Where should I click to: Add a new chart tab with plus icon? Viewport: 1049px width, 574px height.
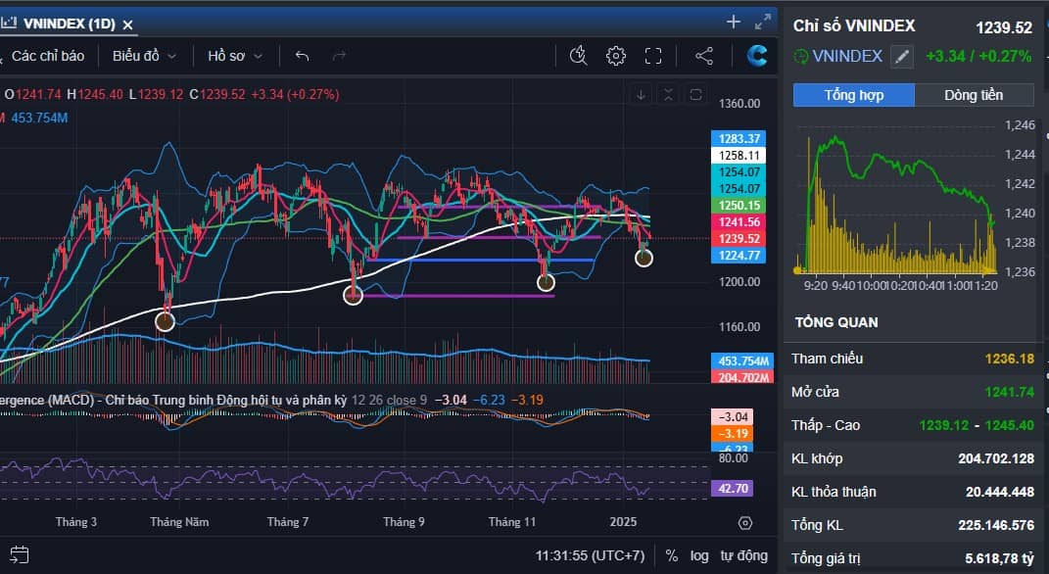tap(734, 22)
